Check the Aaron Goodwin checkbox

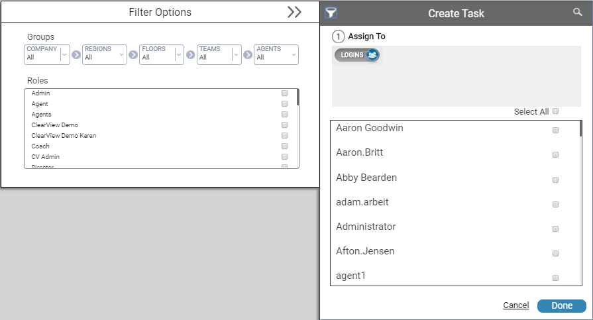pyautogui.click(x=555, y=131)
